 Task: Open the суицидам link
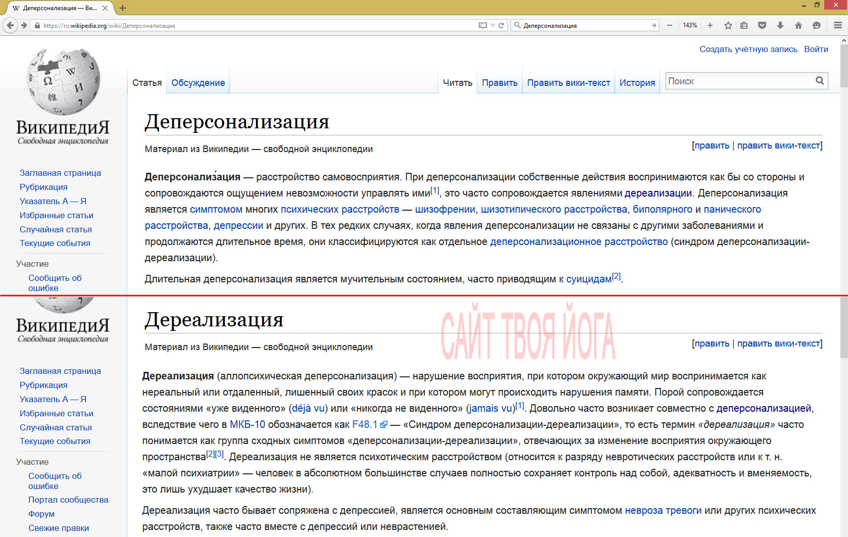589,279
